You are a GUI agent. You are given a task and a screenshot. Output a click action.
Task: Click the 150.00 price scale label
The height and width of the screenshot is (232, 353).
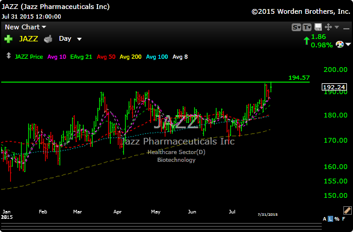coord(336,195)
